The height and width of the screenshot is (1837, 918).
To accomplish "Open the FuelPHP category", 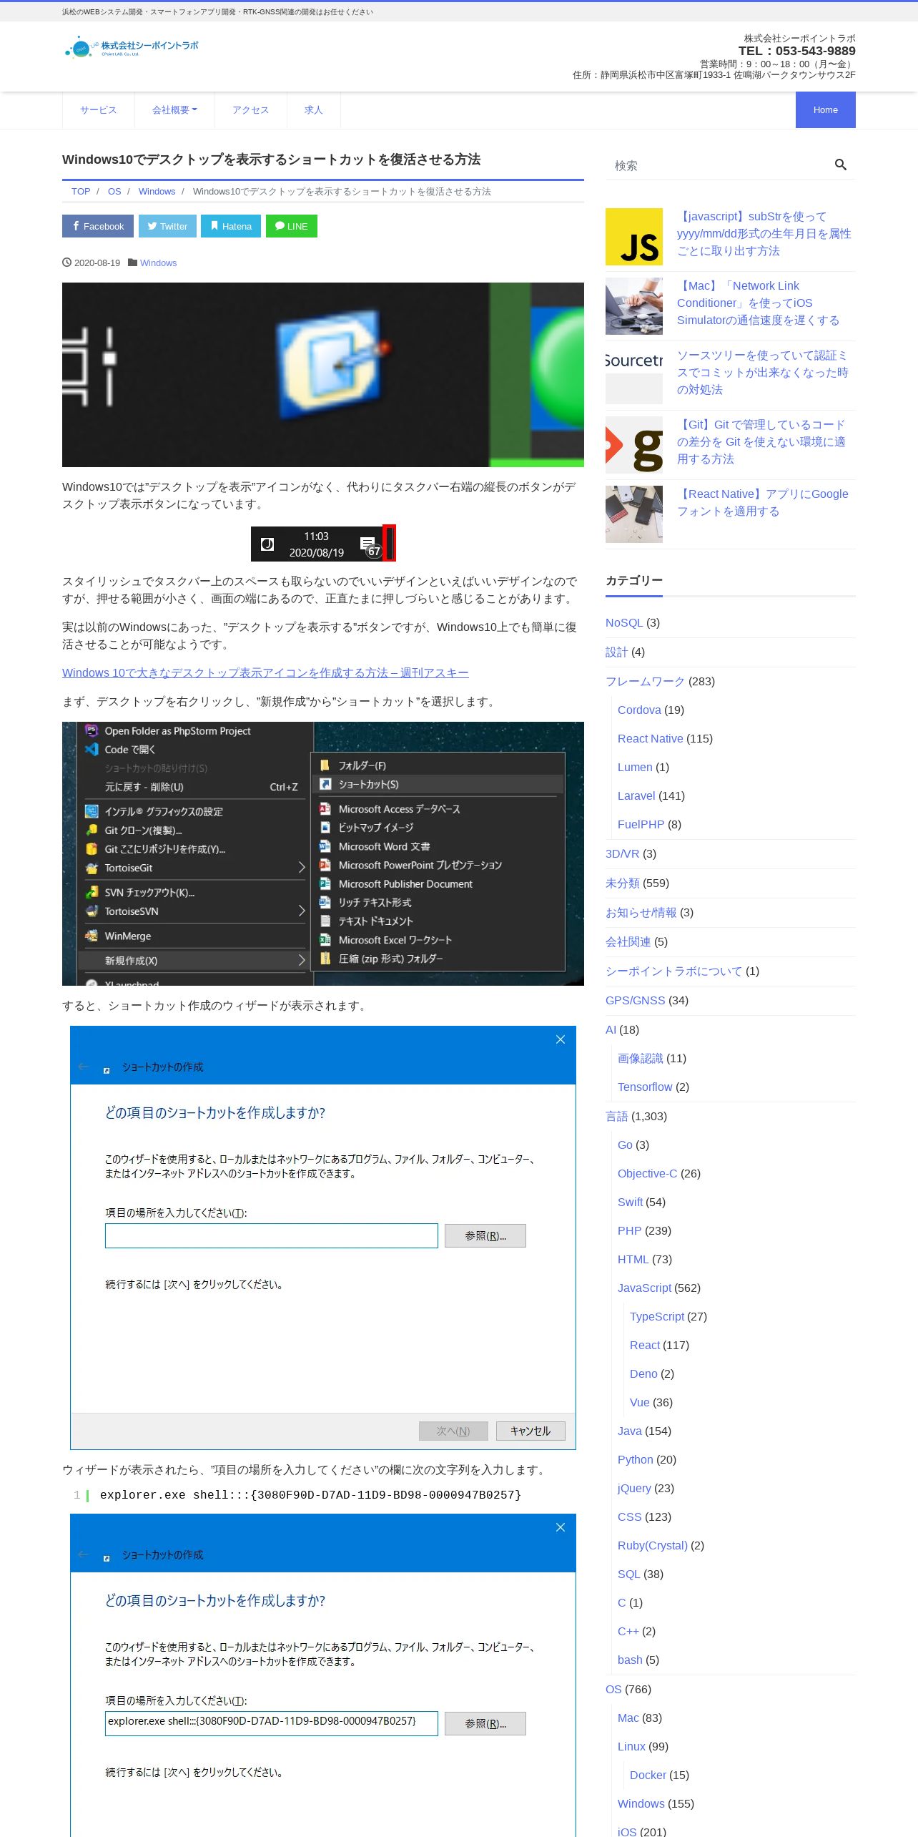I will coord(641,825).
